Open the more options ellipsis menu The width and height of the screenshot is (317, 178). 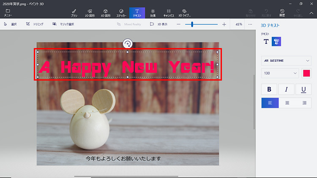point(250,24)
